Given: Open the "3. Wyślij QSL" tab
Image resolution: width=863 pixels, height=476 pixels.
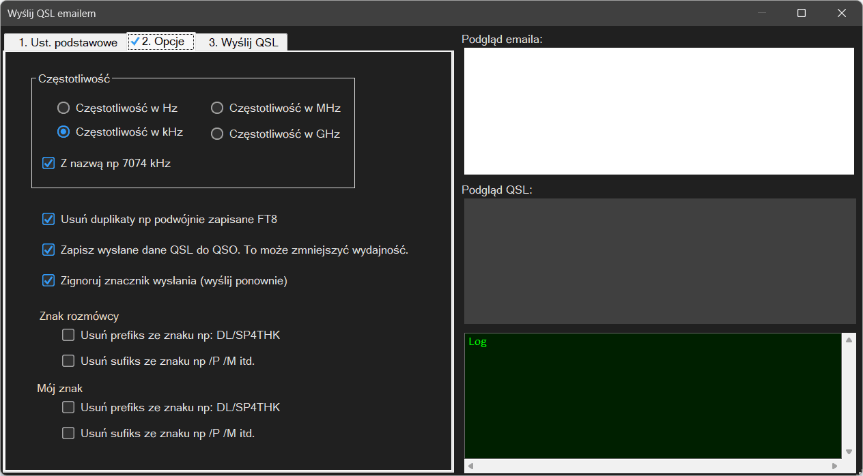Looking at the screenshot, I should (243, 42).
